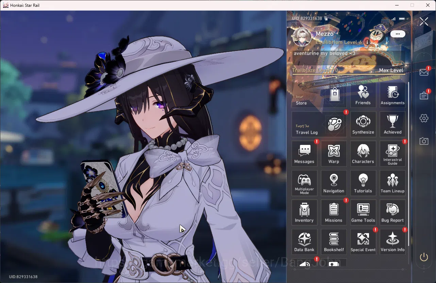Click the Max Level label
This screenshot has width=436, height=283.
tap(391, 70)
